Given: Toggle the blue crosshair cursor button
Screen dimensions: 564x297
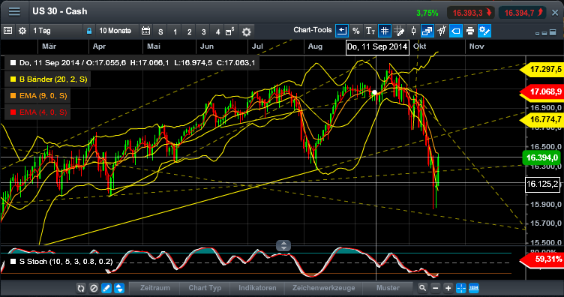Looking at the screenshot, I should [x=460, y=288].
